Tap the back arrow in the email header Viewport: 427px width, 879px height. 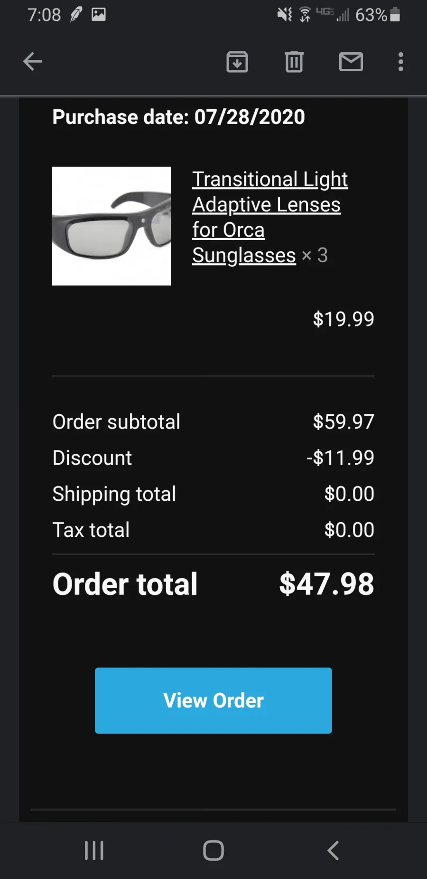[33, 62]
